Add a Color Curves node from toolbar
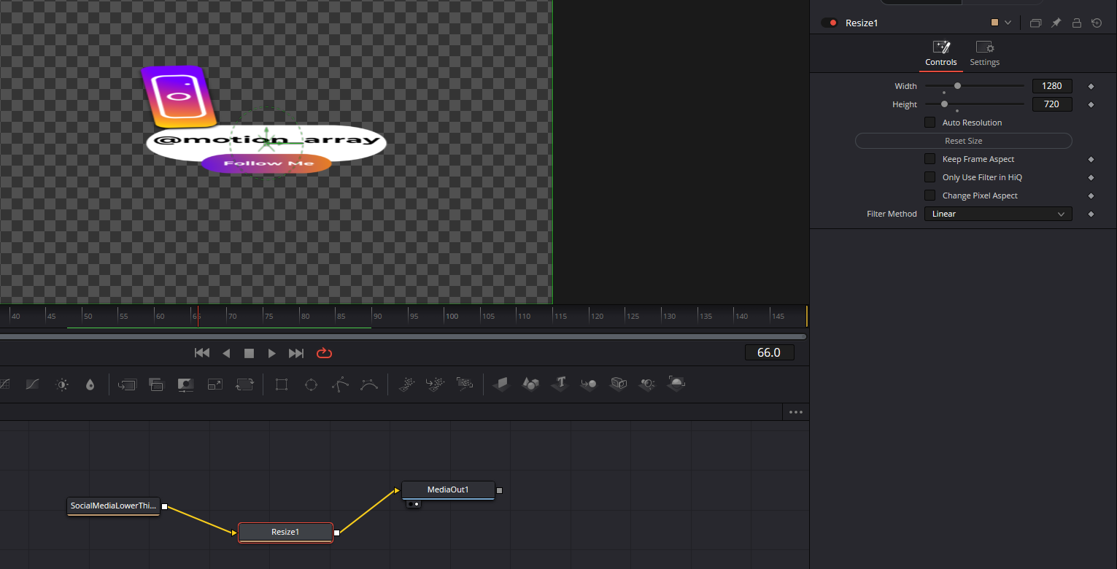 click(x=32, y=384)
